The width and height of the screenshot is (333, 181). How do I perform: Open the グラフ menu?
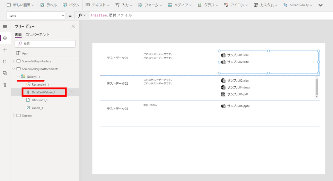coord(208,5)
